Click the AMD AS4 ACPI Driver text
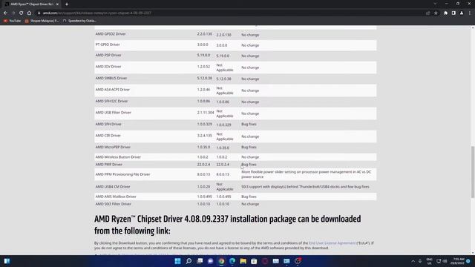Viewport: 475px width, 267px height. pos(112,90)
